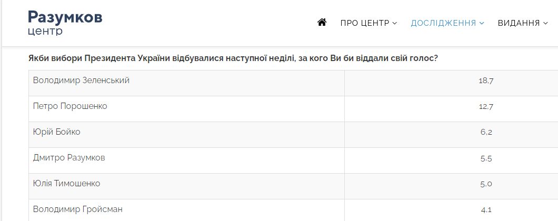Open the ВИДАННЯ menu item
Viewport: 558px width, 221px height.
point(523,23)
